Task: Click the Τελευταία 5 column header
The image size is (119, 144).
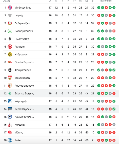Action: coord(106,1)
